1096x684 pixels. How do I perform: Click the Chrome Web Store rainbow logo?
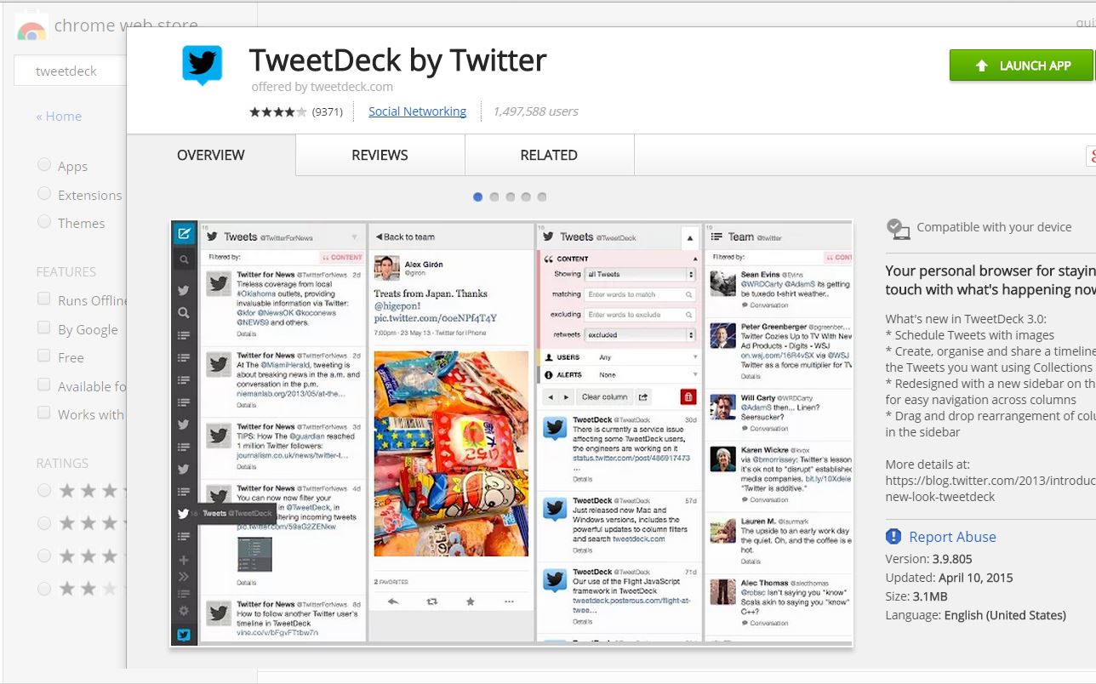click(x=31, y=31)
